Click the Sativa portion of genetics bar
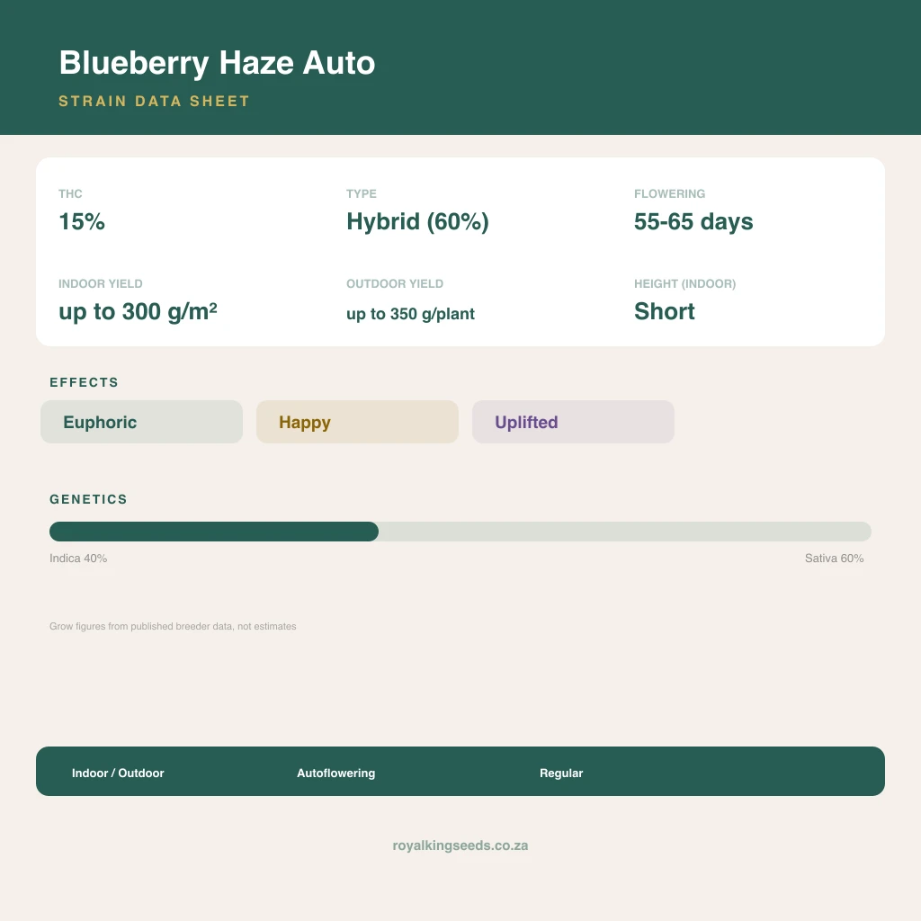Screen dimensions: 921x921 pos(625,532)
